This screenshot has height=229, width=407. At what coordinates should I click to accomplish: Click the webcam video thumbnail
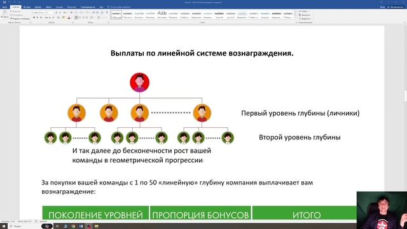tap(382, 211)
